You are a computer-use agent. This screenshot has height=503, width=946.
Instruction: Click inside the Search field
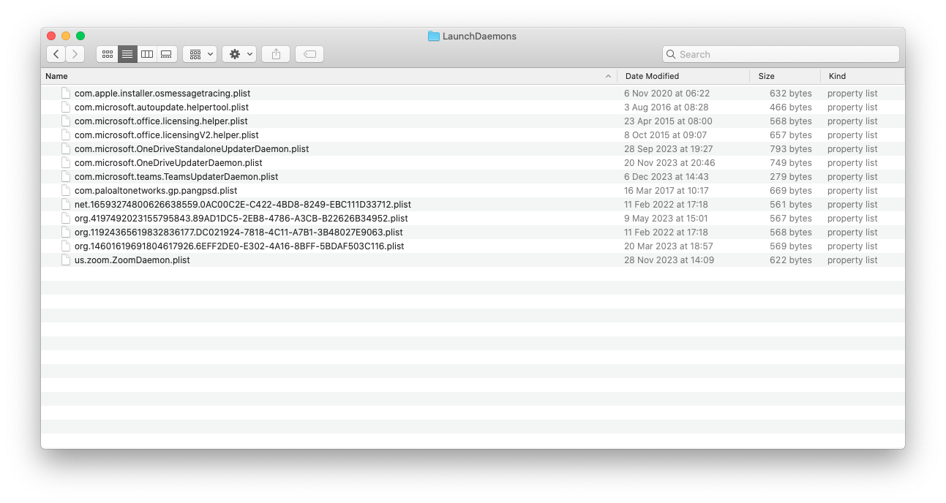point(779,53)
